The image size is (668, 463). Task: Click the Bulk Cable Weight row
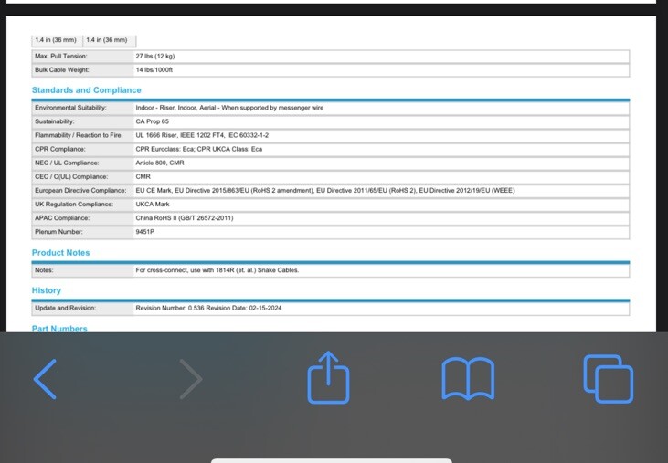331,69
